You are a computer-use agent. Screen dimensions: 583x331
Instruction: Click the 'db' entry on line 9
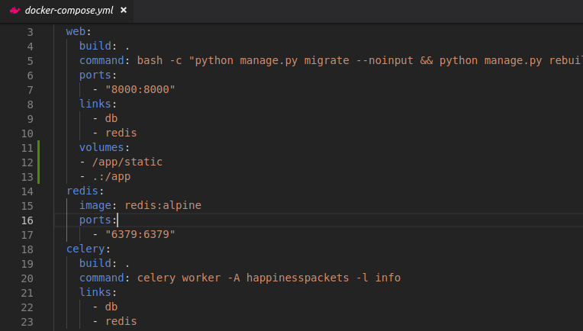coord(111,118)
